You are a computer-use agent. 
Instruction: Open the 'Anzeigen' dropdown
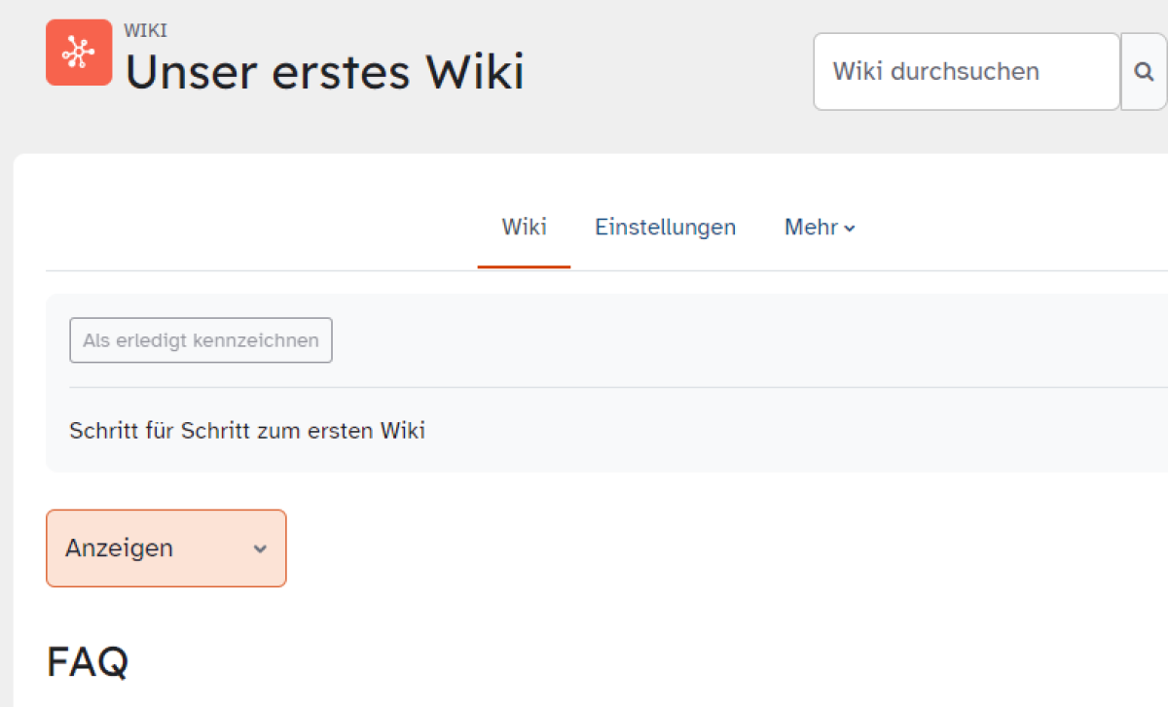165,548
